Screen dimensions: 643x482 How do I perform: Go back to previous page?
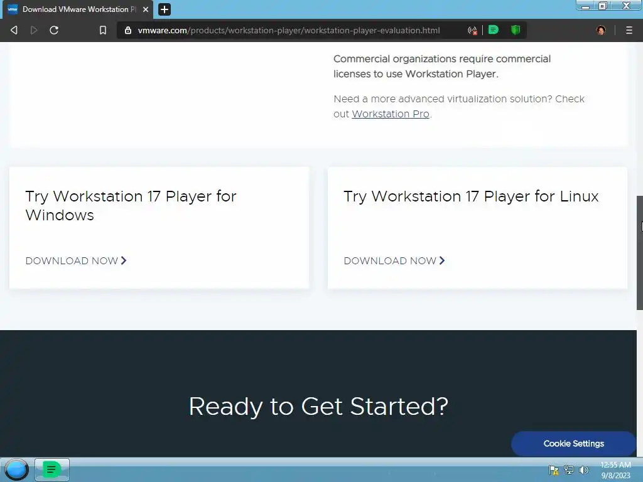coord(14,30)
